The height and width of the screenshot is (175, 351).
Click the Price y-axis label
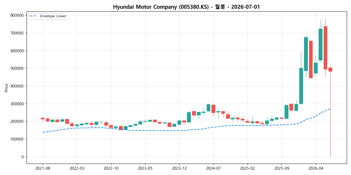(6, 87)
